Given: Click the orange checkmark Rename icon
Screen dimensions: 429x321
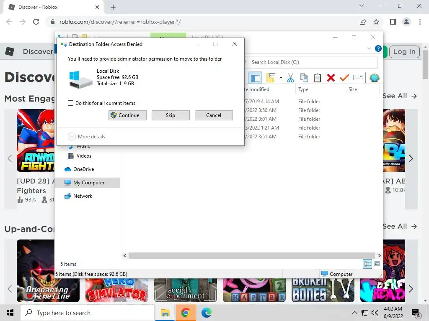Looking at the screenshot, I should click(344, 78).
